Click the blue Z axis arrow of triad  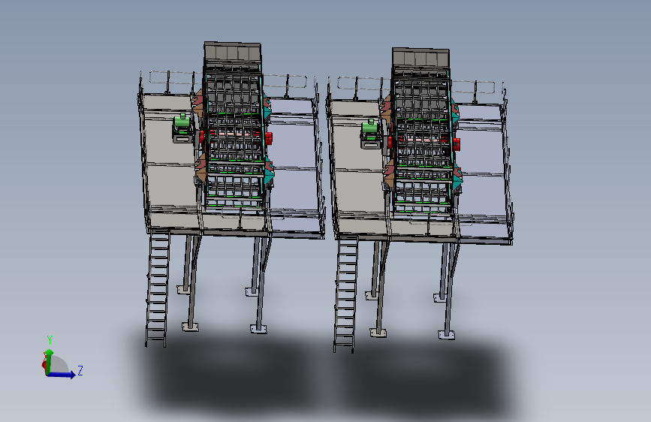click(62, 375)
